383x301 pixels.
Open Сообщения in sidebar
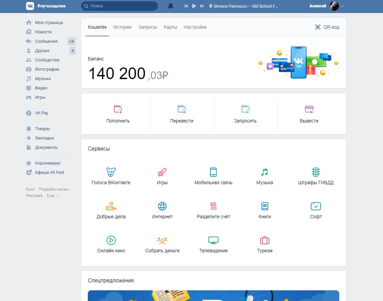[x=46, y=41]
